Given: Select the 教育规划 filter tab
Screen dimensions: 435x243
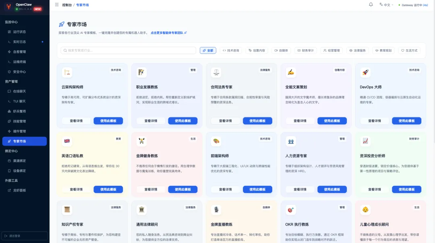Looking at the screenshot, I should coord(383,50).
